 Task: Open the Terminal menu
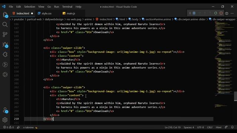pyautogui.click(x=67, y=7)
